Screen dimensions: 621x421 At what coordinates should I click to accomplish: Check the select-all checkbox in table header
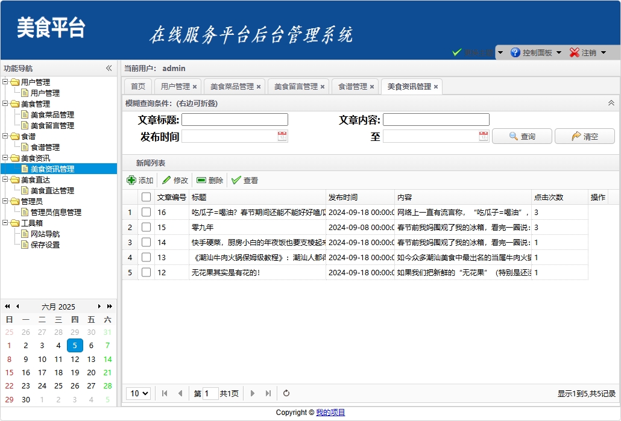click(146, 197)
